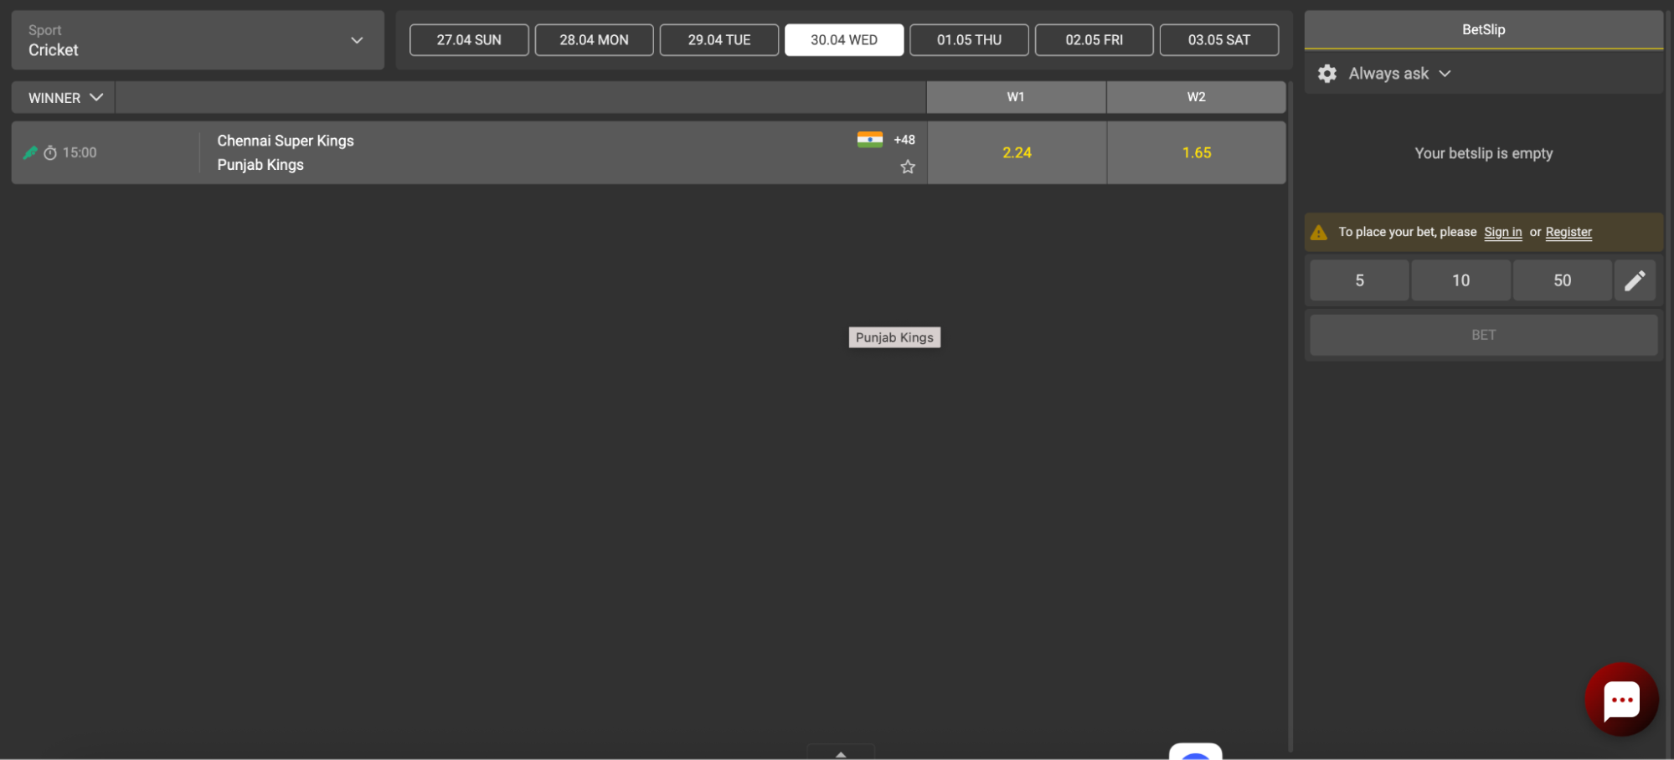Click the India flag icon on match row
This screenshot has height=760, width=1674.
tap(869, 140)
